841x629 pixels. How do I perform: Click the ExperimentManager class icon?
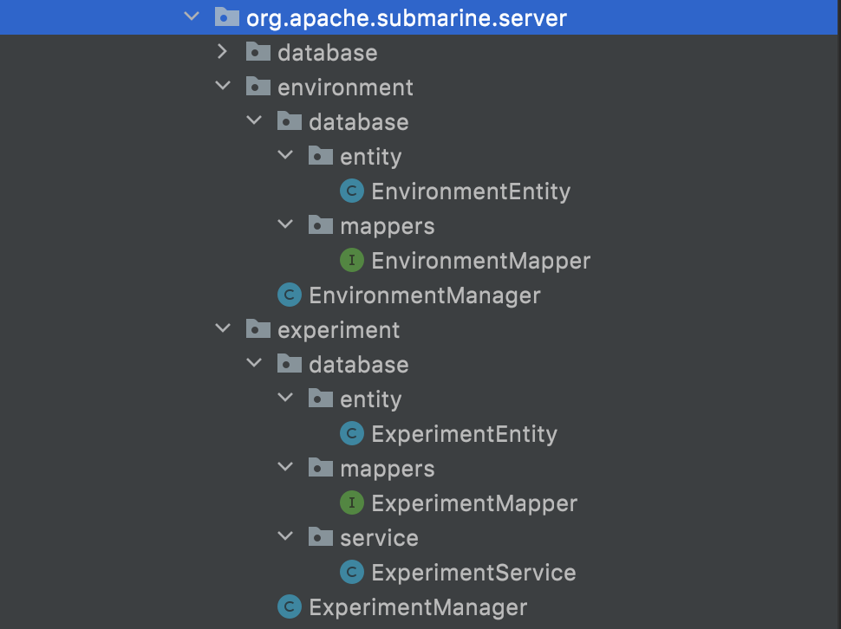coord(290,606)
